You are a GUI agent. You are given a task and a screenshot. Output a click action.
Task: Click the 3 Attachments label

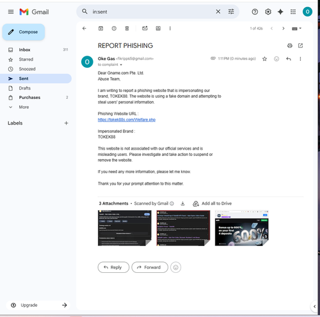tap(113, 203)
